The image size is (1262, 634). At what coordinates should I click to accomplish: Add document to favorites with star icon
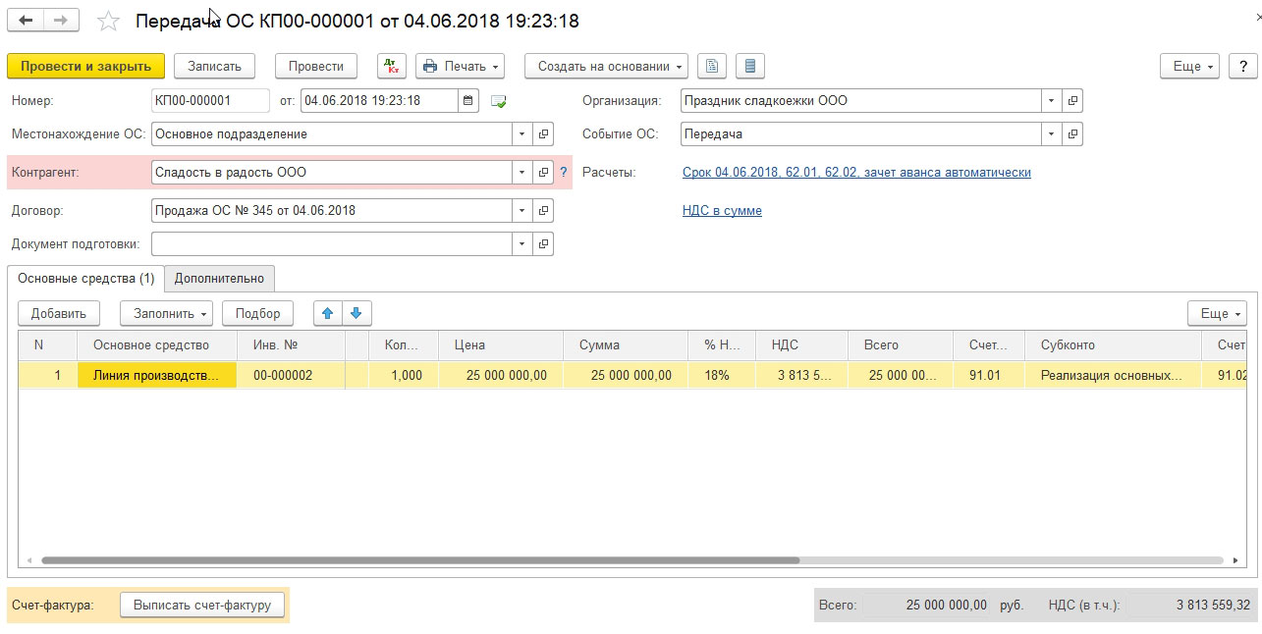[x=108, y=21]
